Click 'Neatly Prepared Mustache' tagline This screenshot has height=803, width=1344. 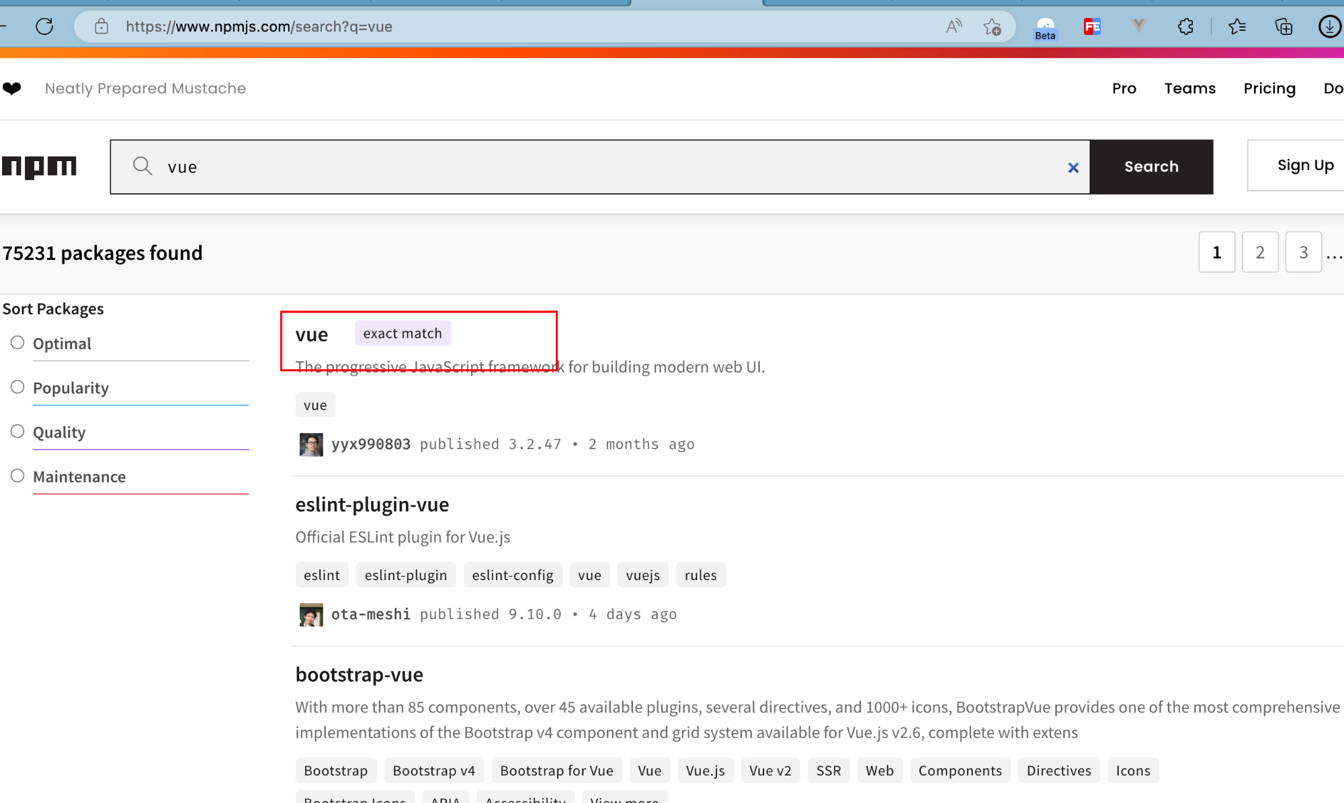[145, 89]
